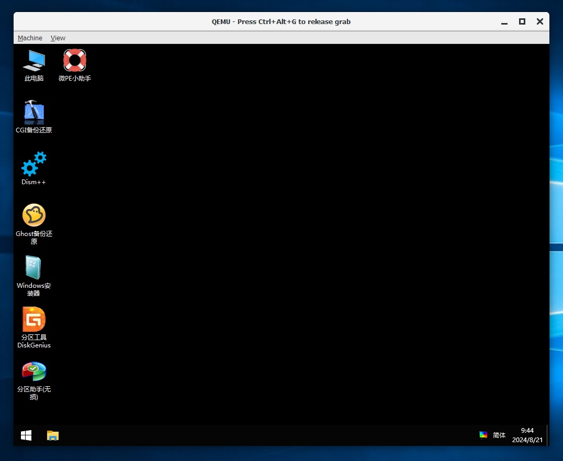
Task: Select the Windows安装器 desktop icon
Action: click(x=34, y=276)
